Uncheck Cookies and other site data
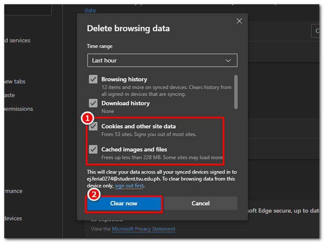The width and height of the screenshot is (324, 243). tap(93, 126)
